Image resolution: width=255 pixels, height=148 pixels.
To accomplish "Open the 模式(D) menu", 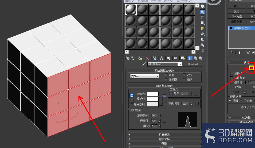I will pos(130,1).
